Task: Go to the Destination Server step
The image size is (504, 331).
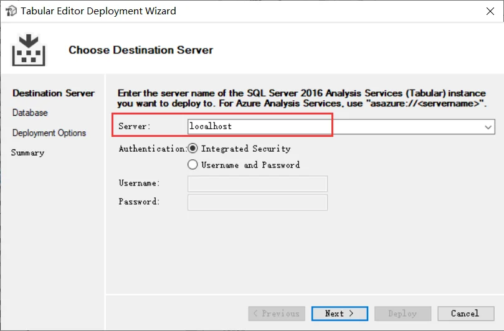Action: tap(54, 93)
